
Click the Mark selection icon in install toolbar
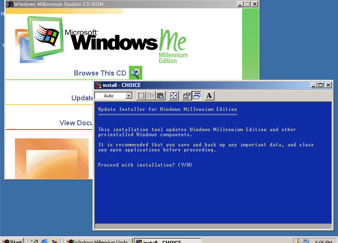(x=141, y=96)
